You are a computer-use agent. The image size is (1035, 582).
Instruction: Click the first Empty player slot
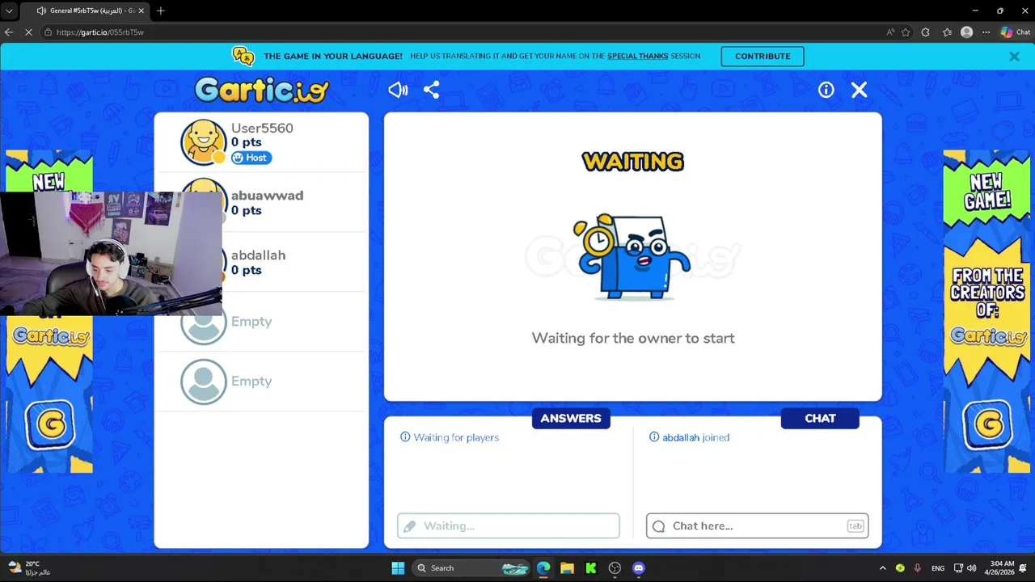[261, 322]
